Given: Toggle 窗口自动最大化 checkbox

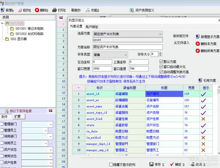Looking at the screenshot, I should (161, 67).
